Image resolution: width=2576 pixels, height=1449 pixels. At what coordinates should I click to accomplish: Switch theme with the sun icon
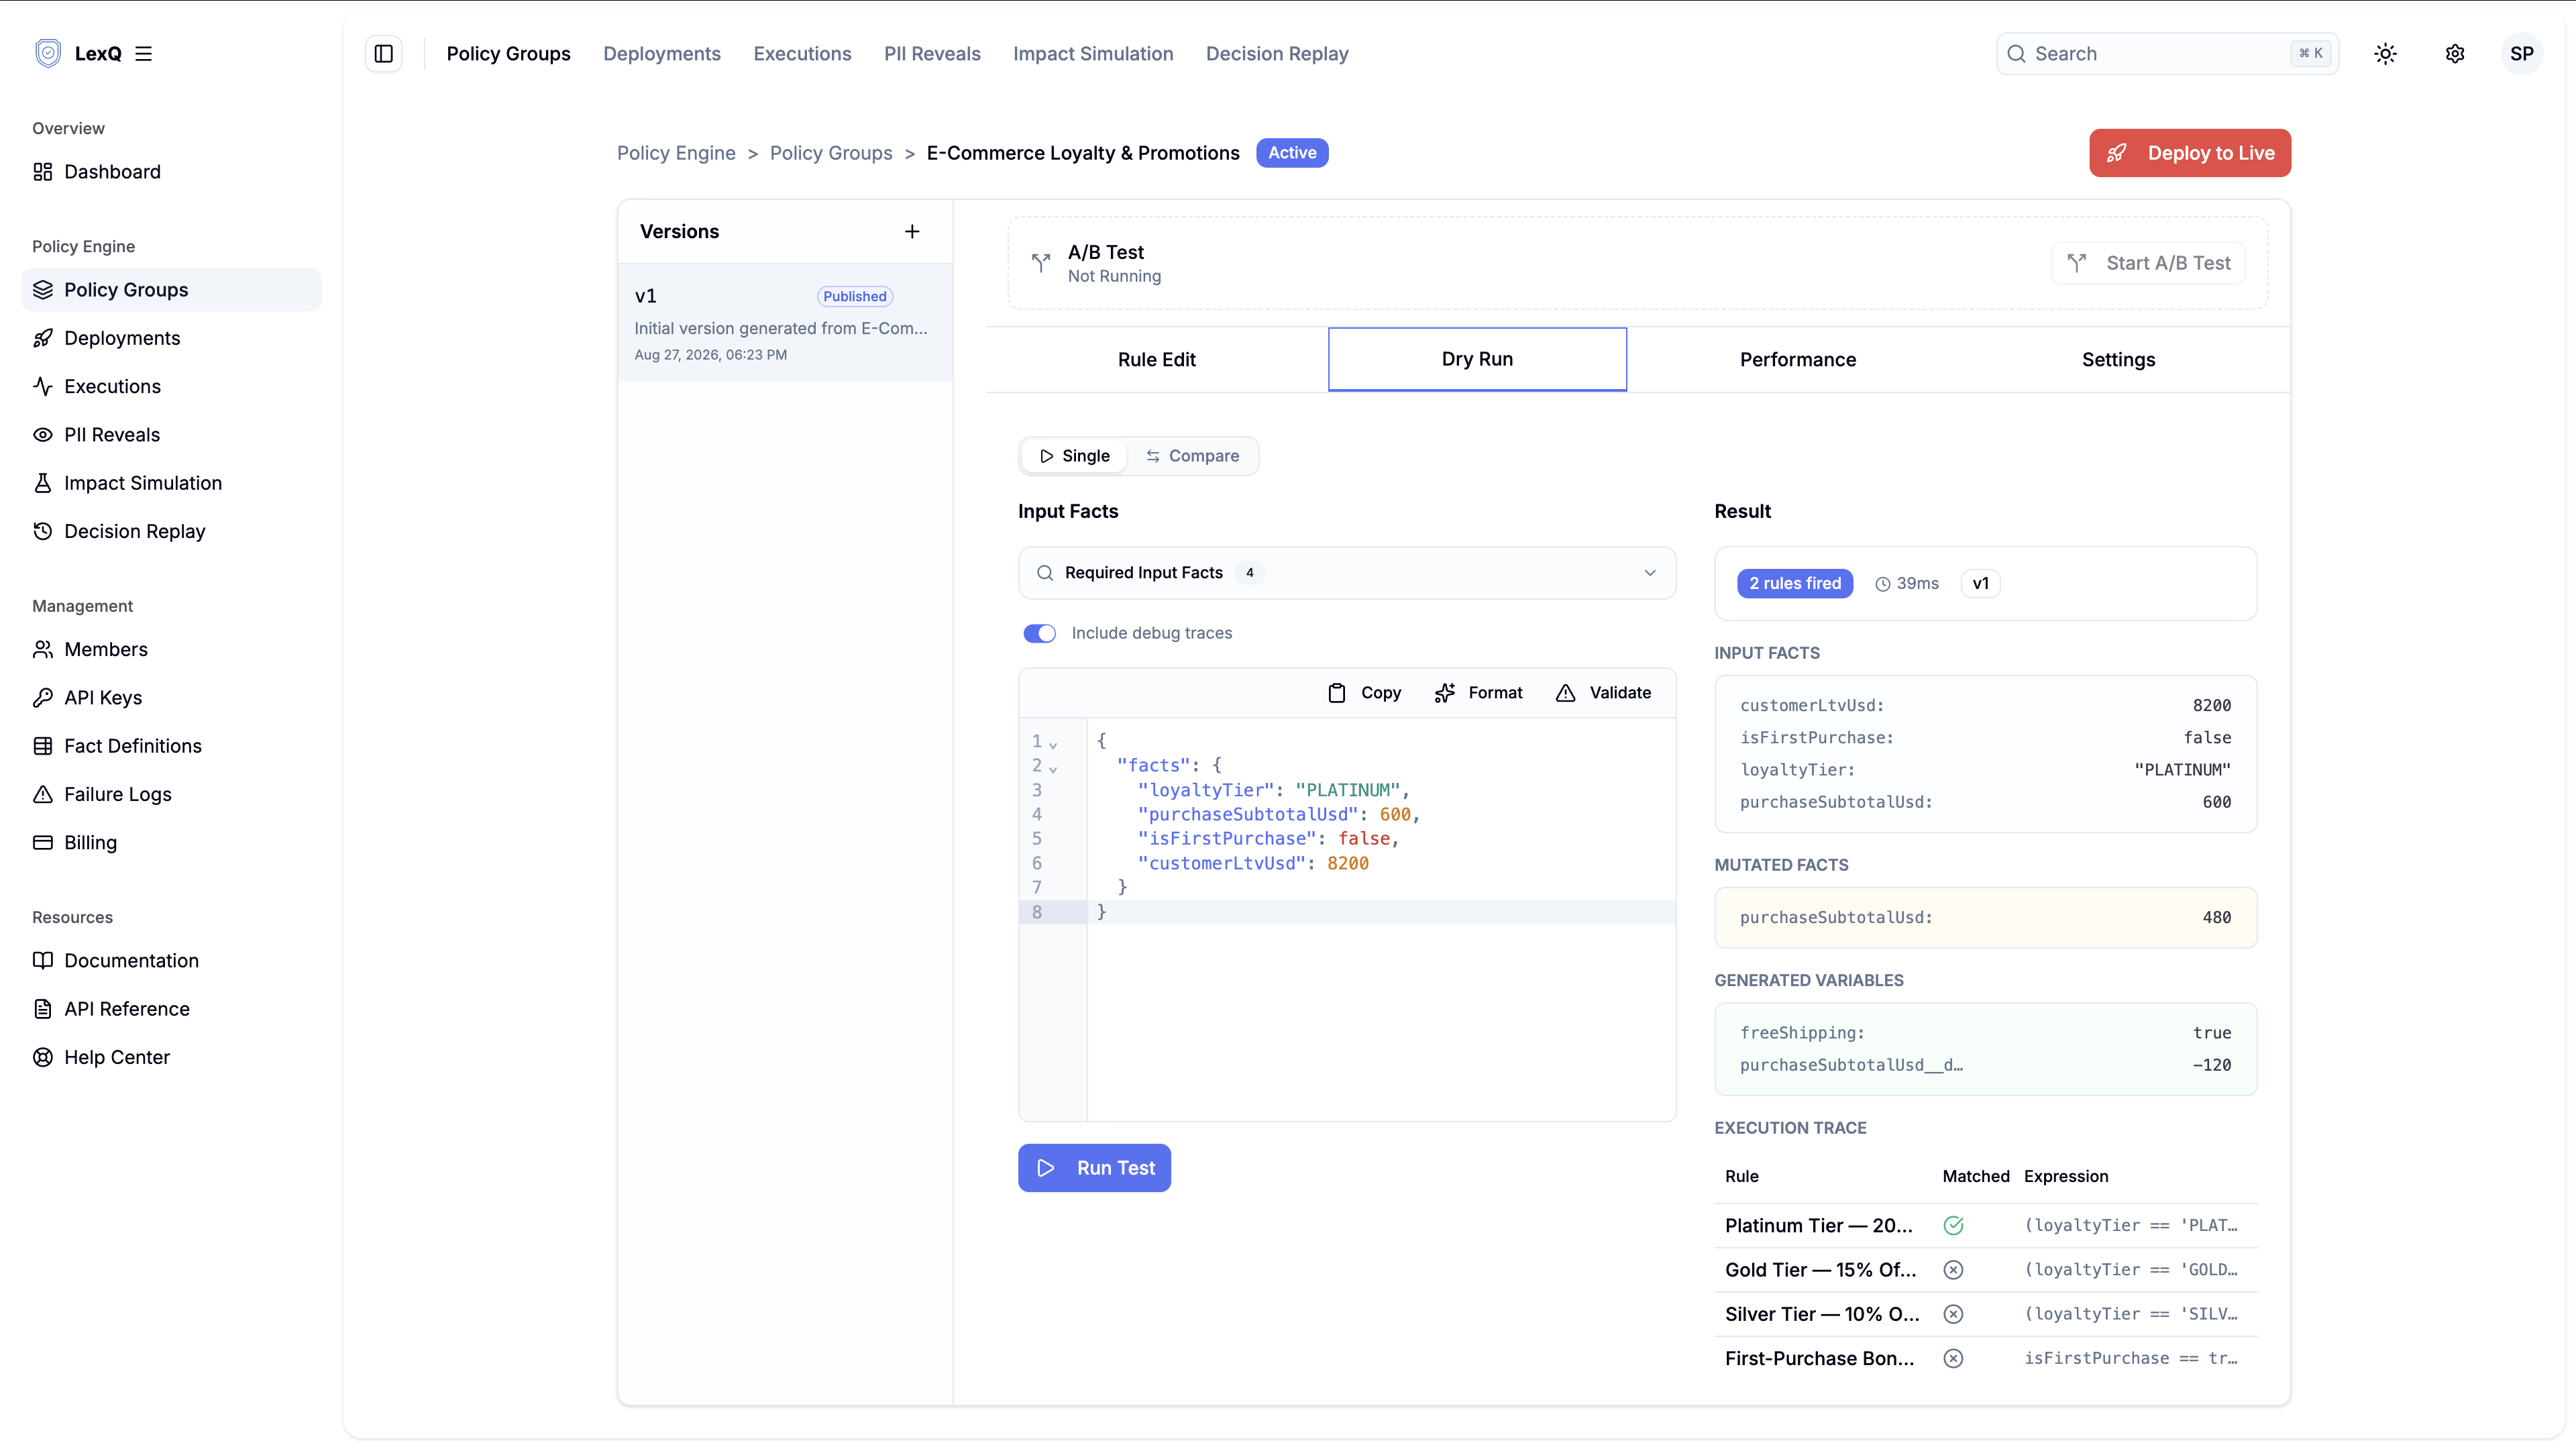(2385, 54)
